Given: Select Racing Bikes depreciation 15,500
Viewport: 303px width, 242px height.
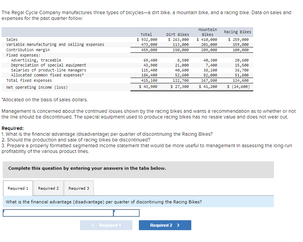Looking at the screenshot, I should pyautogui.click(x=242, y=65).
